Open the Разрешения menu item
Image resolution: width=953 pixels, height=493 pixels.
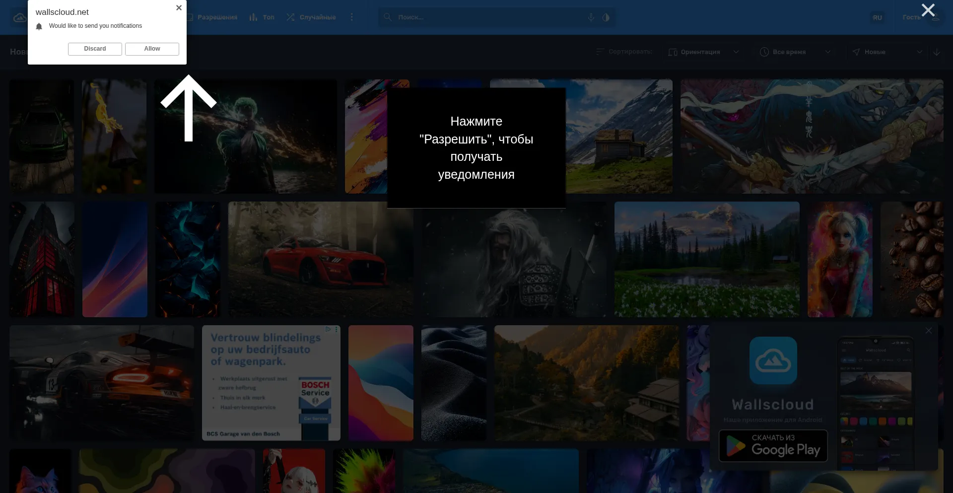pyautogui.click(x=212, y=17)
